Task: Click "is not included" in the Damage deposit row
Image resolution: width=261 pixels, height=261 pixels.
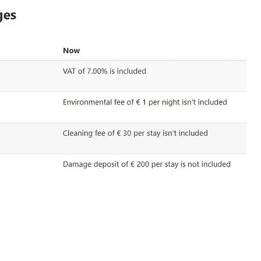Action: [x=205, y=164]
